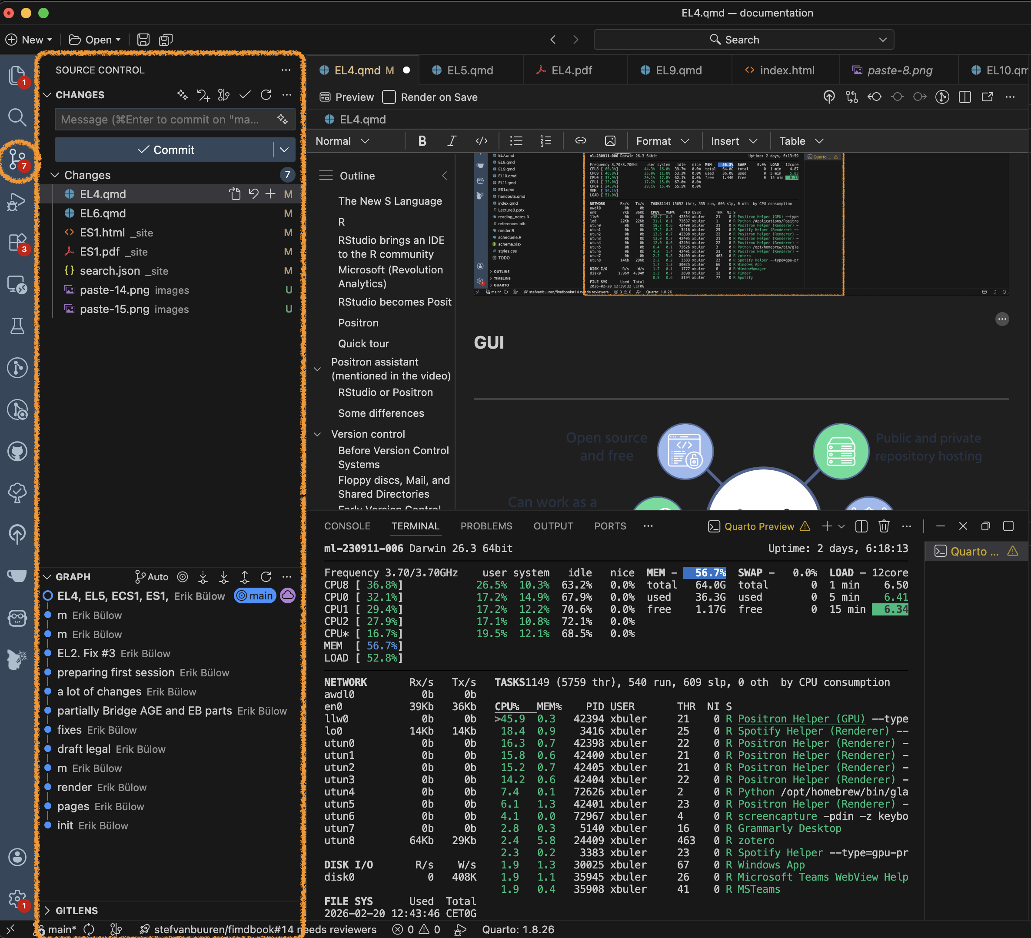Enable the Render on Save checkbox

(389, 97)
